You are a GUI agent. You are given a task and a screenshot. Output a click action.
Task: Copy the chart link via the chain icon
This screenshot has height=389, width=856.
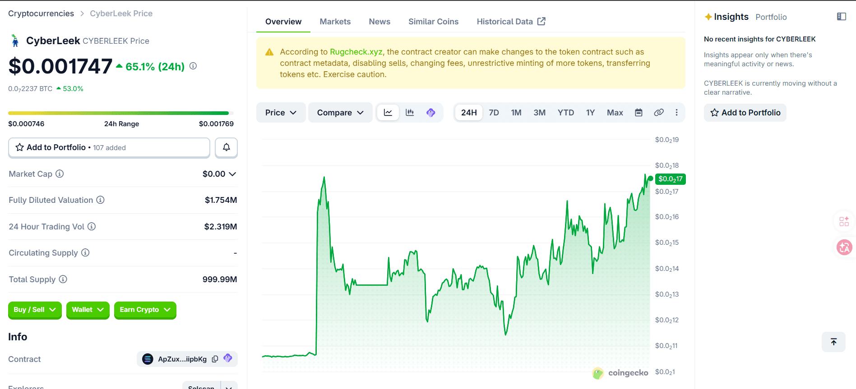pos(659,112)
